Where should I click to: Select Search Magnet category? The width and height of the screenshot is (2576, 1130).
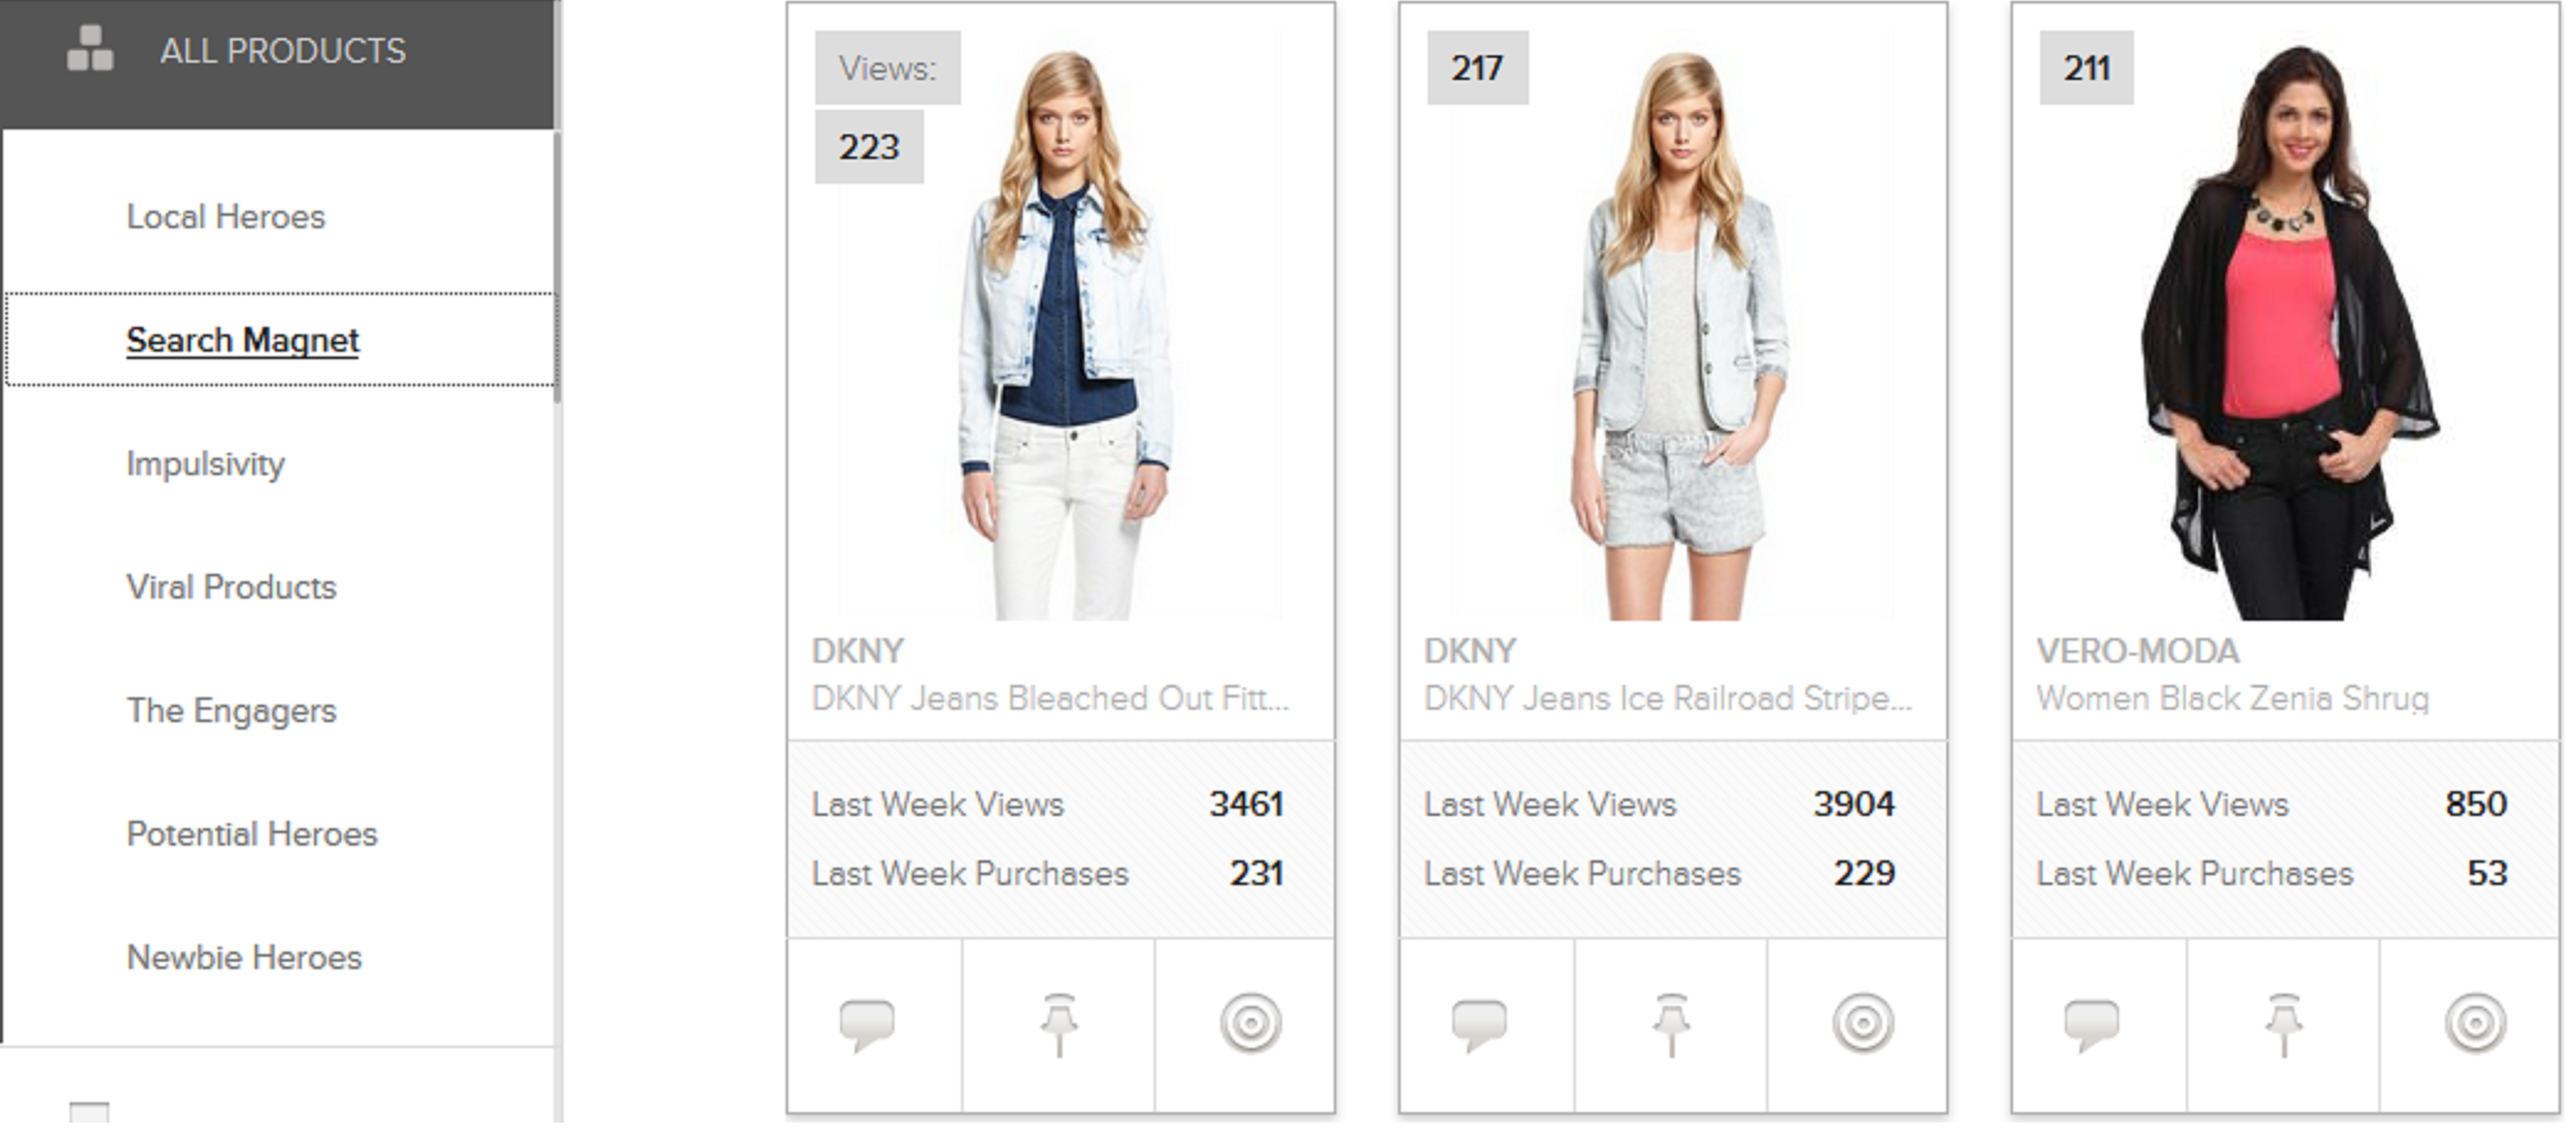tap(242, 340)
